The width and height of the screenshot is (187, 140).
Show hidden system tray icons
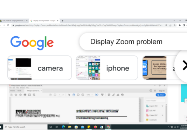(168, 127)
